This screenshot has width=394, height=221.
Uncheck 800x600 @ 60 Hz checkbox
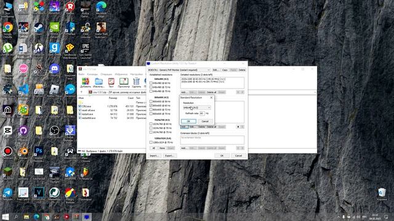click(x=151, y=106)
